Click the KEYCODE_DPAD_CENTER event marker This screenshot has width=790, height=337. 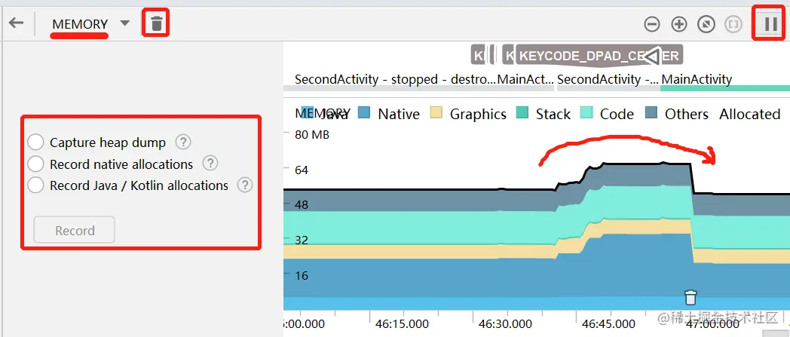[599, 55]
